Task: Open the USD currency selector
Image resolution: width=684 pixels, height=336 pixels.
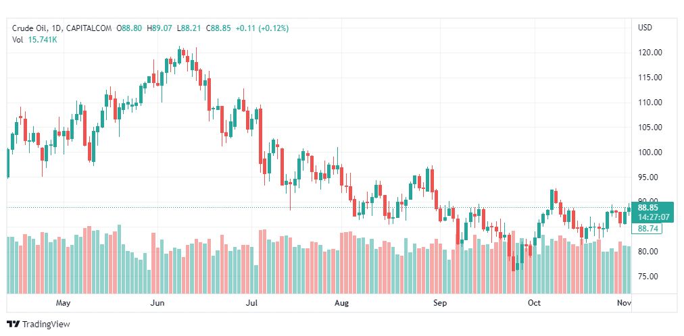Action: (x=645, y=28)
